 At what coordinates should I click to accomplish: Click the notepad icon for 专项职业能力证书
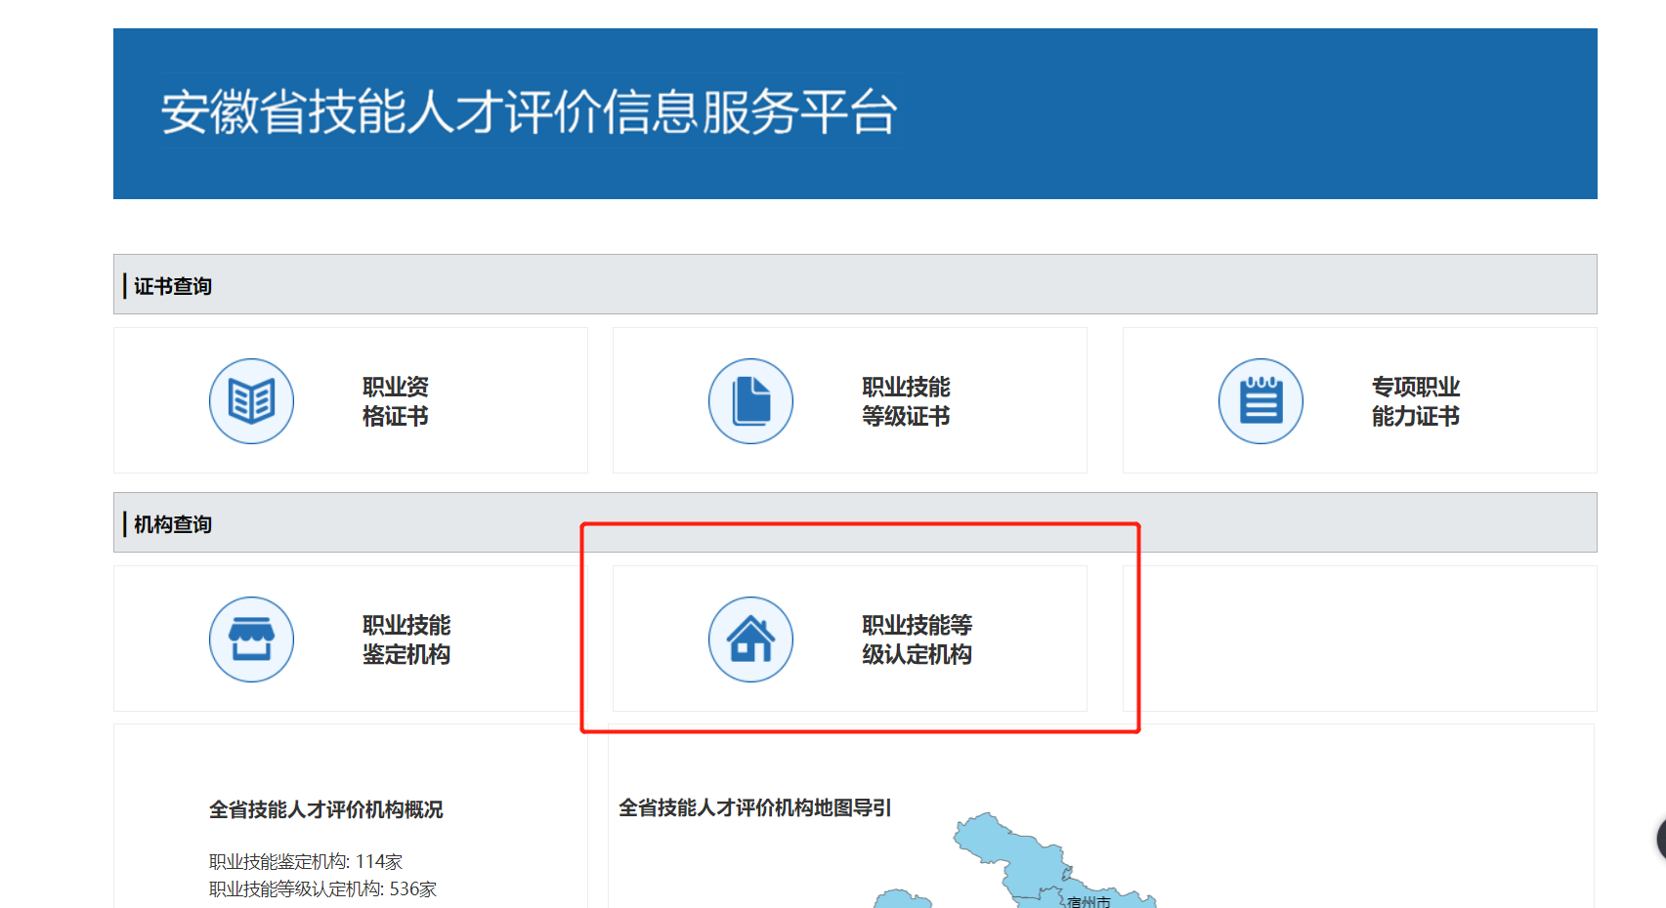[1260, 401]
